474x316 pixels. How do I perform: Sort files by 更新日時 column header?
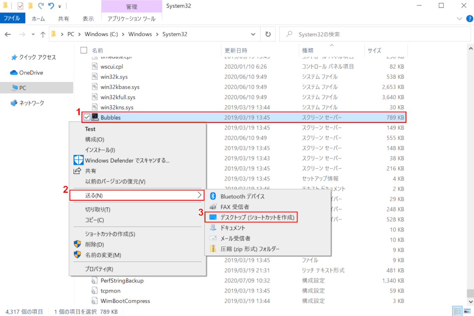[x=236, y=50]
